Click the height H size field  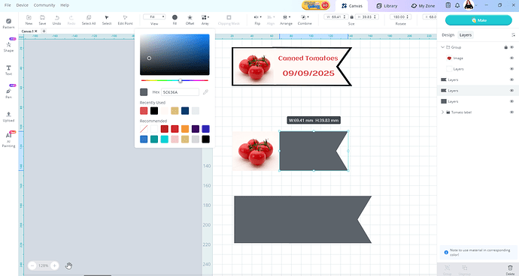click(367, 16)
